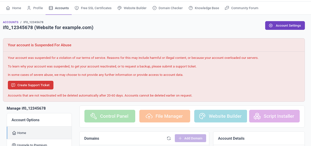Screen dimensions: 311x146
Task: Open the Script Installer button
Action: [x=274, y=116]
